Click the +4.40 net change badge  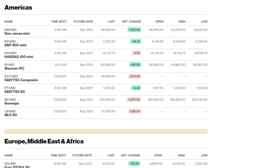coord(136,88)
